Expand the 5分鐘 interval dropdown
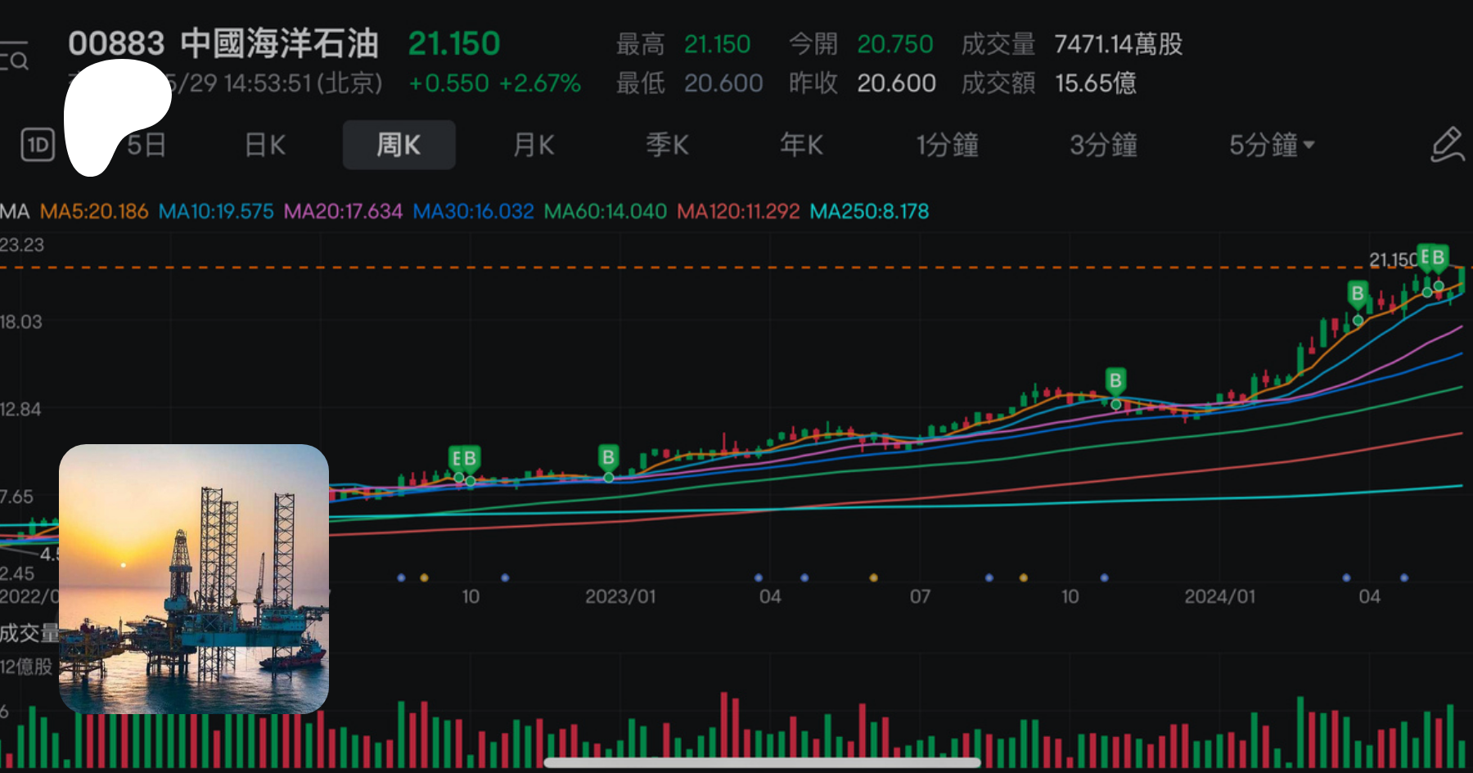Image resolution: width=1473 pixels, height=773 pixels. pyautogui.click(x=1271, y=146)
